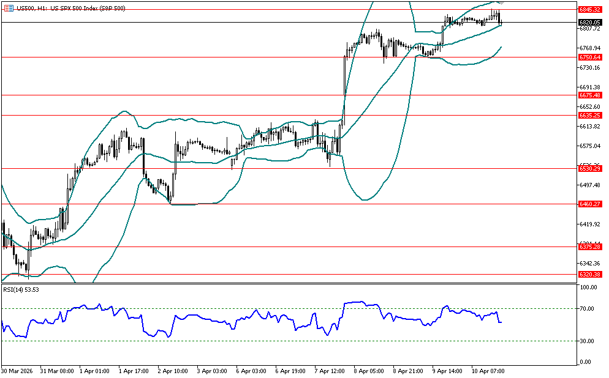Select the 6845.32 red price label
609x378 pixels.
pos(590,10)
